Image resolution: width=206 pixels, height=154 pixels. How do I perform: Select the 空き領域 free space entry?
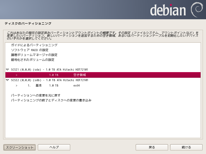pyautogui.click(x=79, y=75)
